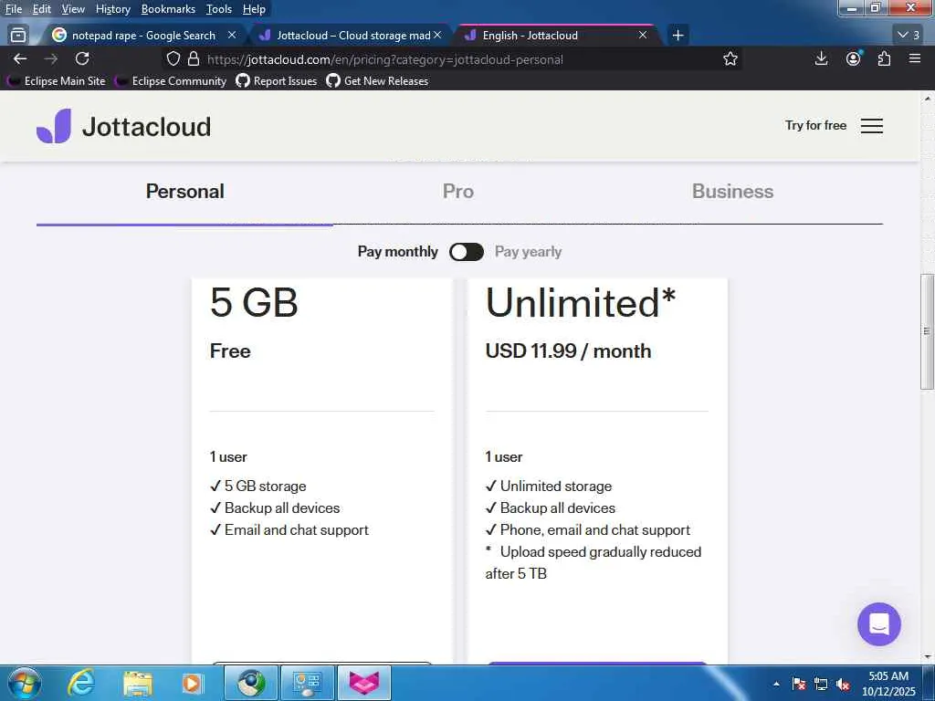Open the Edit menu
The image size is (935, 701).
coord(42,9)
